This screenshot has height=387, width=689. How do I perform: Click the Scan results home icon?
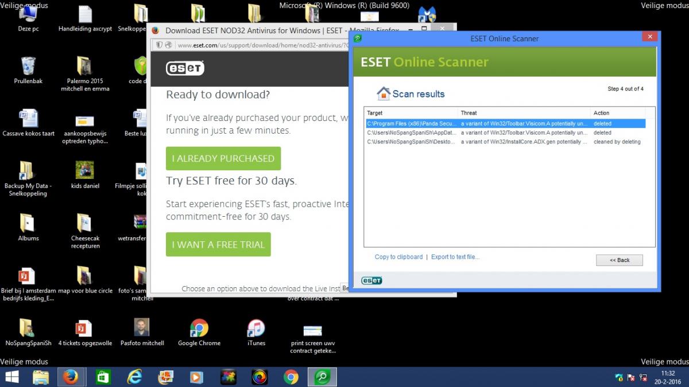point(383,93)
